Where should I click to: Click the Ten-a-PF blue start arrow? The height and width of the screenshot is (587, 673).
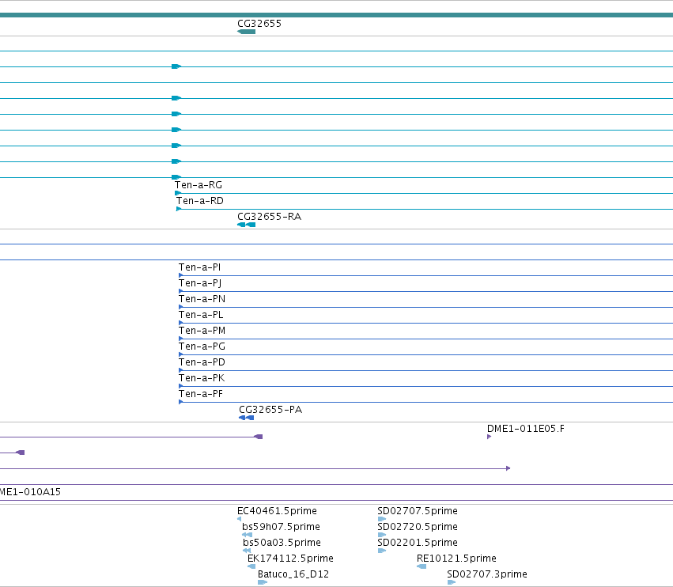tap(180, 402)
